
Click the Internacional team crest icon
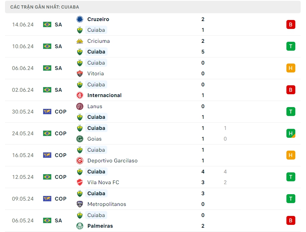point(80,95)
